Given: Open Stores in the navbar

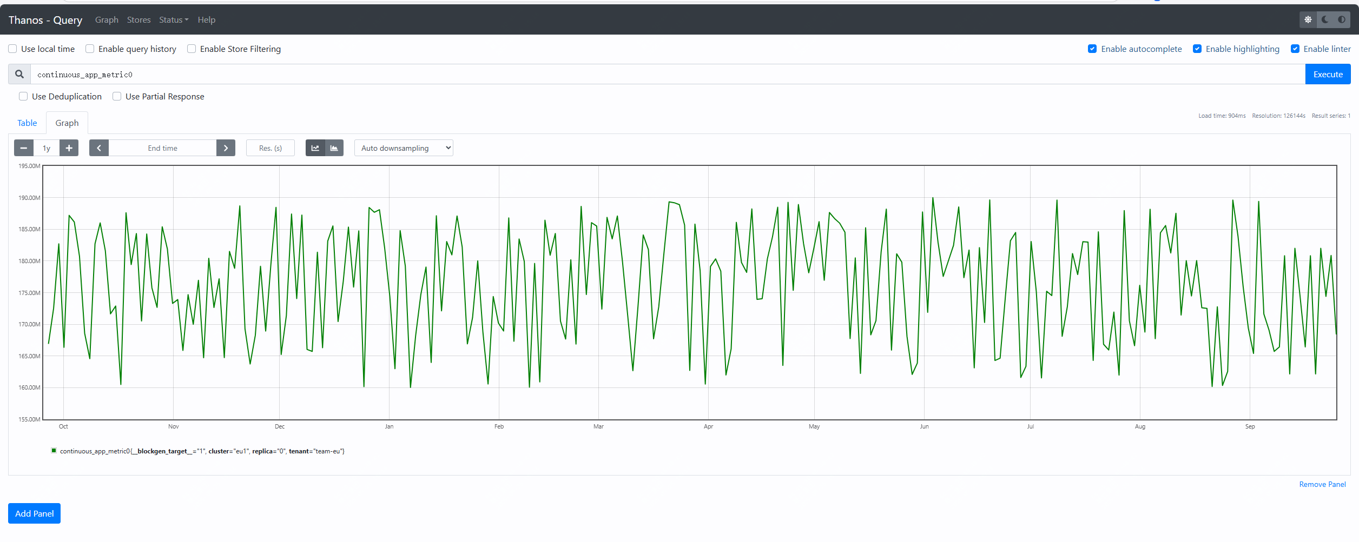Looking at the screenshot, I should [139, 19].
